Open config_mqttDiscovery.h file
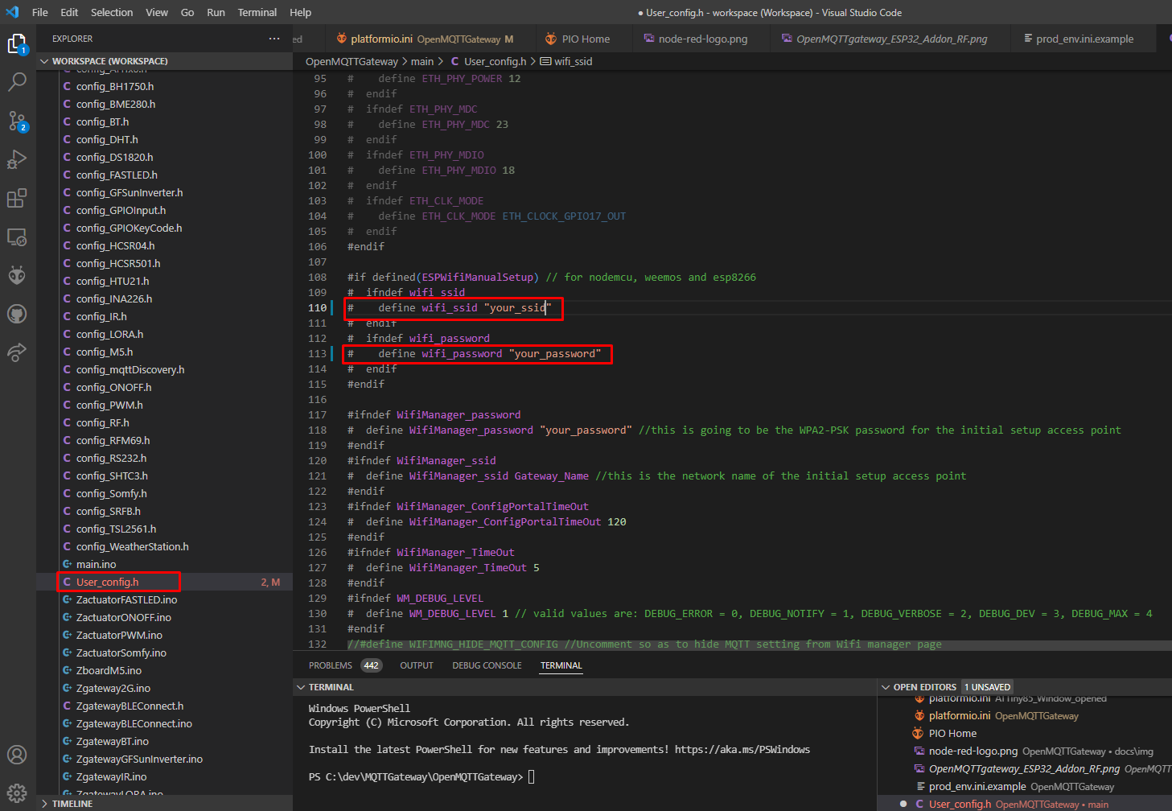This screenshot has width=1172, height=811. point(165,369)
